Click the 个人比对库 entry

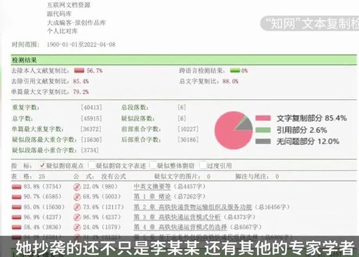click(x=62, y=31)
